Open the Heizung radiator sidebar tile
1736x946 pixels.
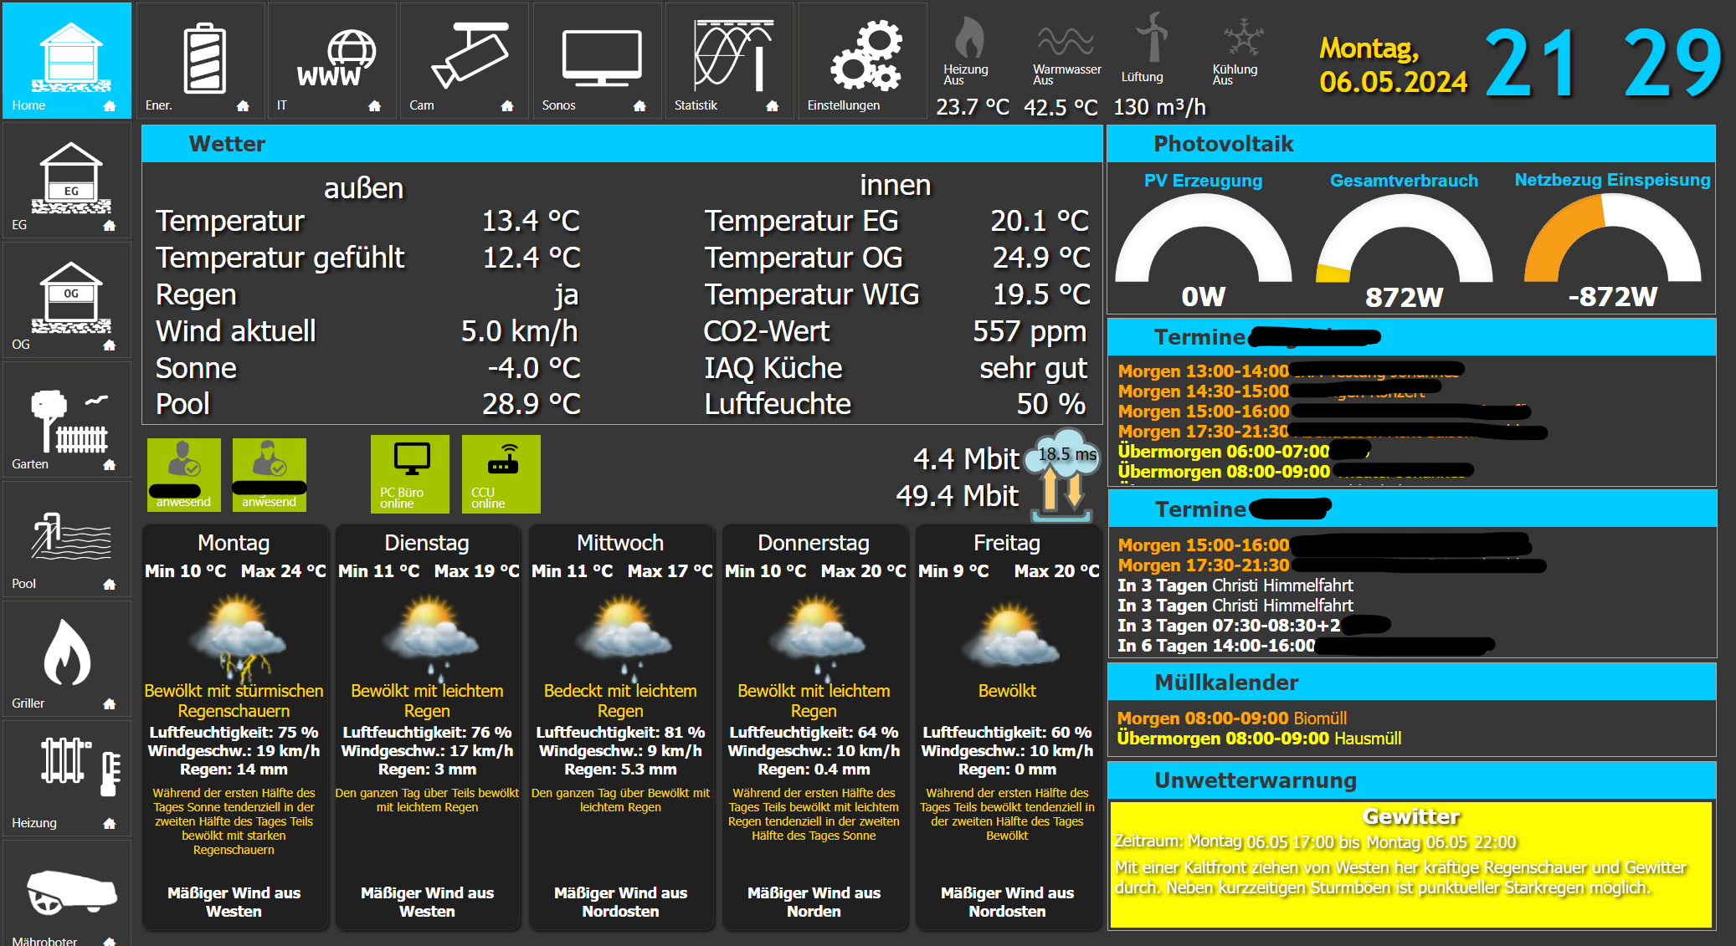[x=67, y=778]
